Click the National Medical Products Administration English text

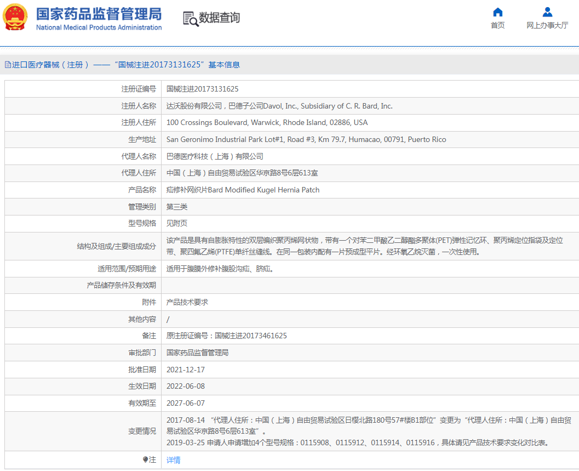point(99,27)
